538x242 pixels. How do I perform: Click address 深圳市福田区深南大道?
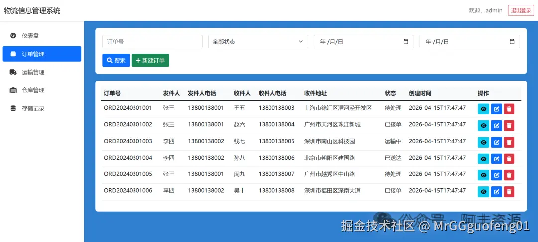tap(332, 191)
